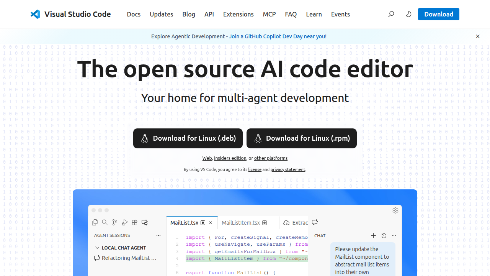Open the Chat panel overflow menu
The width and height of the screenshot is (490, 276).
click(x=394, y=235)
